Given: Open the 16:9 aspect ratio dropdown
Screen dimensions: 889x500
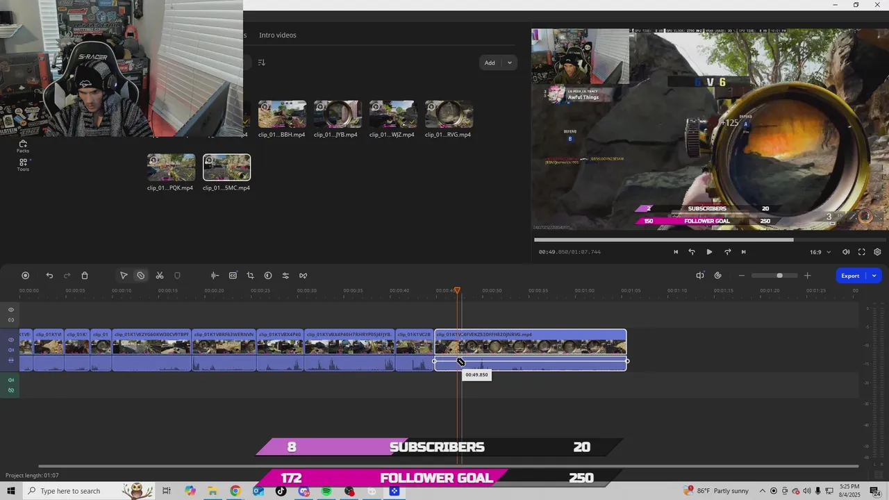Looking at the screenshot, I should tap(820, 252).
